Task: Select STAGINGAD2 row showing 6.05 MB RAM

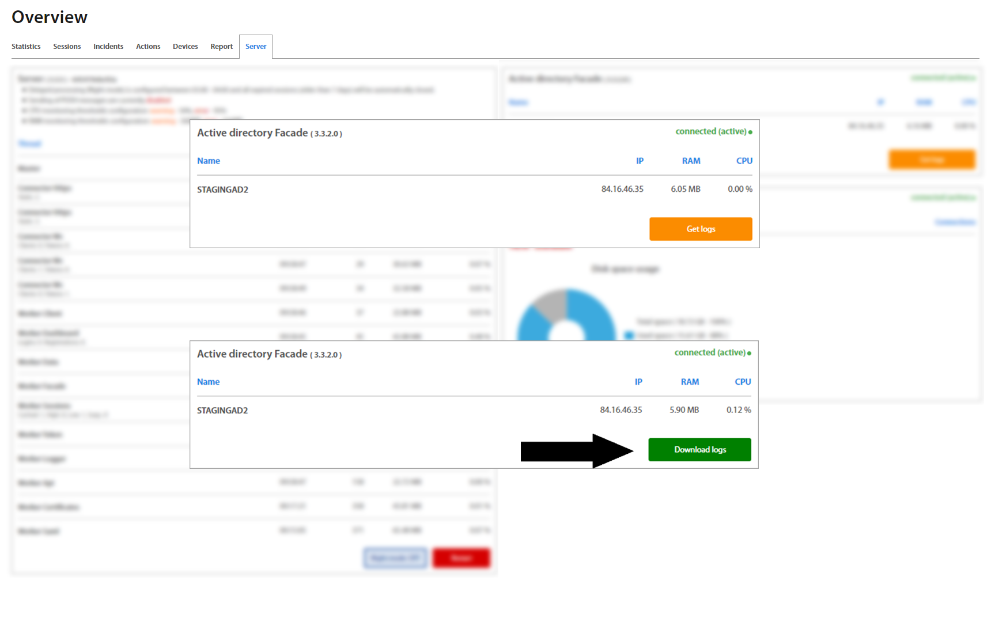Action: pos(222,189)
